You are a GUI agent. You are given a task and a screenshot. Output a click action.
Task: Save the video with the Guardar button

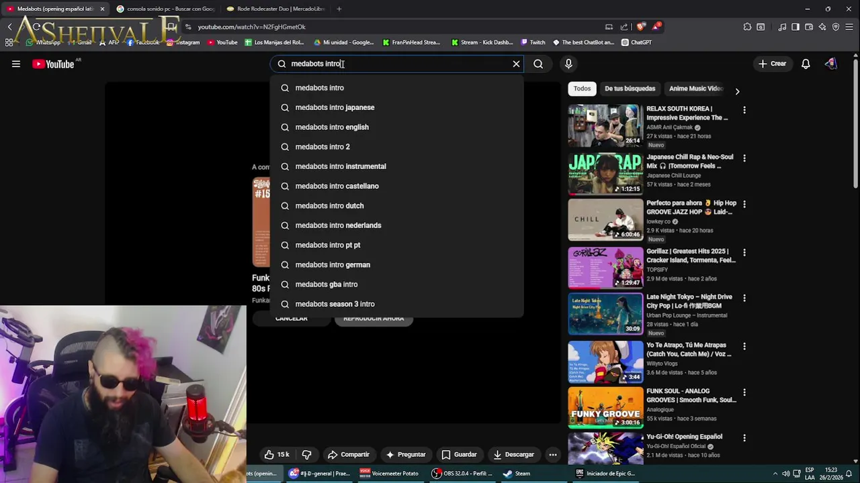pos(459,454)
